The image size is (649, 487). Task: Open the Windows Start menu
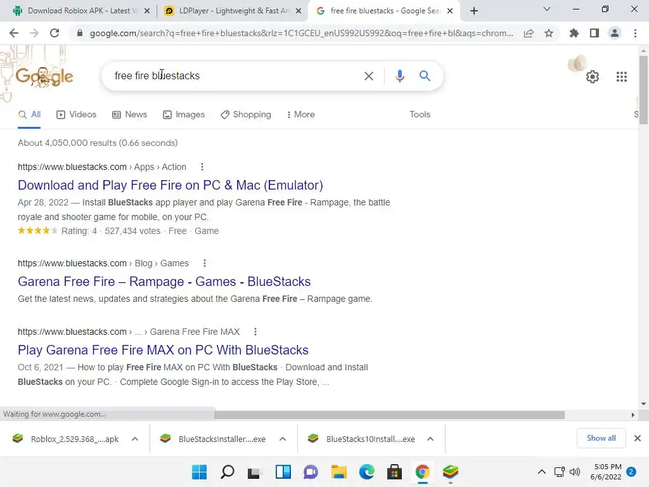tap(199, 472)
